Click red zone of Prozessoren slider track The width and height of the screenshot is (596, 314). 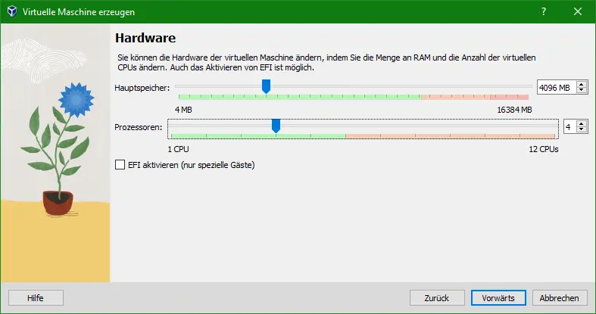tap(450, 135)
